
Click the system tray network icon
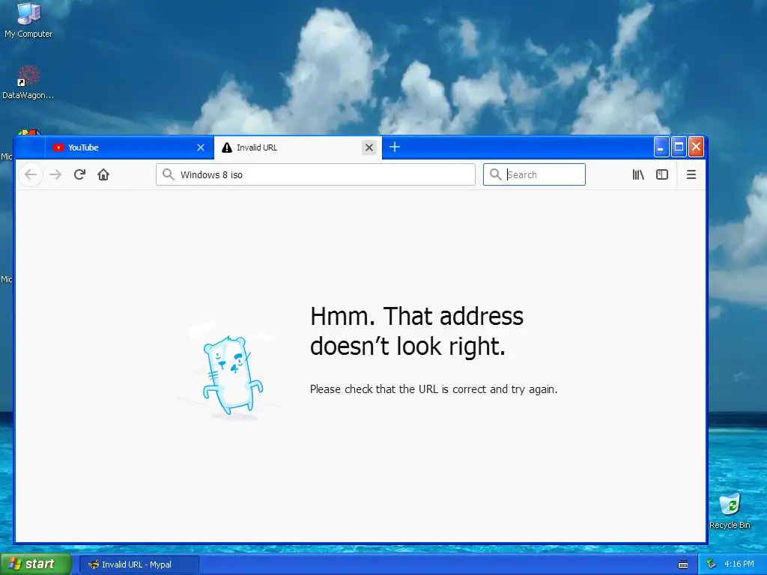pyautogui.click(x=711, y=565)
